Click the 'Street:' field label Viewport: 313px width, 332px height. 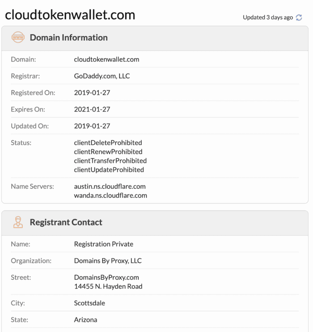tap(21, 278)
